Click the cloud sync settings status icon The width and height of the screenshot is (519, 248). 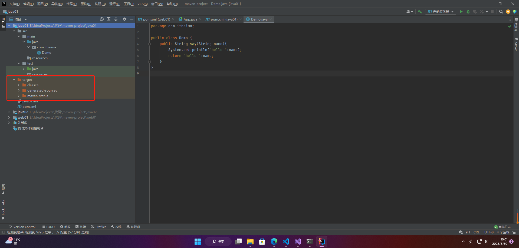(x=461, y=232)
